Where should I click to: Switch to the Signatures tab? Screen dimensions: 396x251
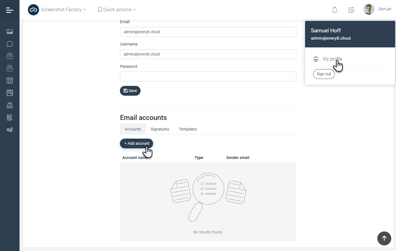pos(160,129)
